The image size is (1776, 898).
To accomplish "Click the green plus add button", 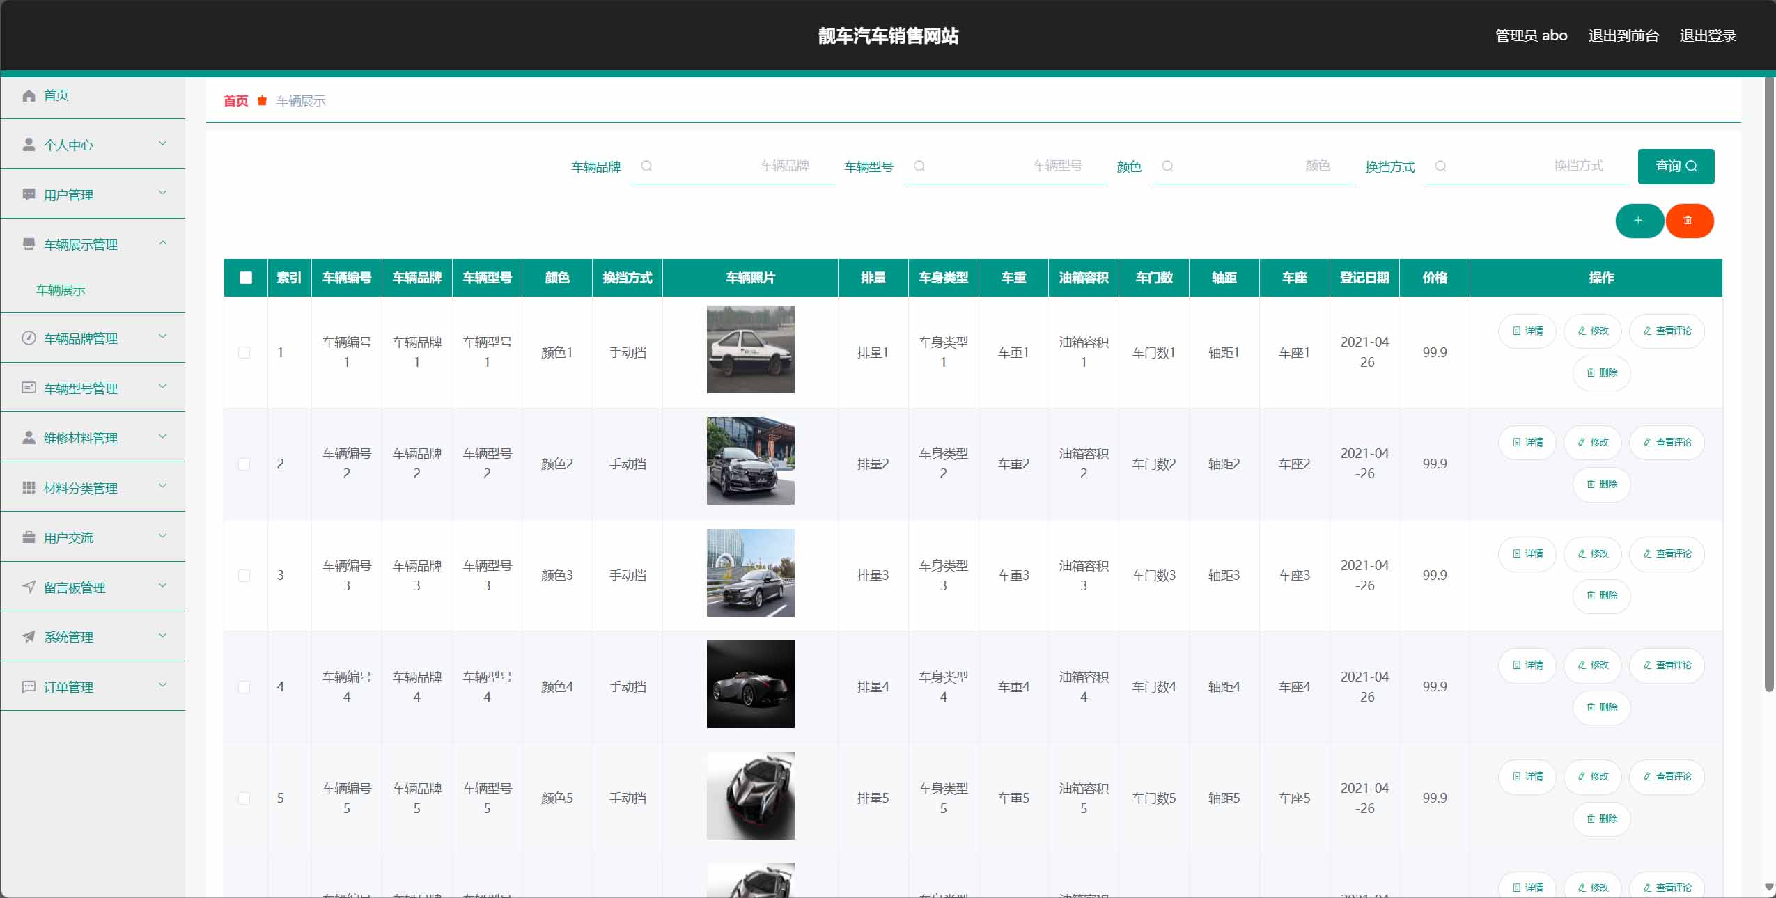I will [1639, 221].
